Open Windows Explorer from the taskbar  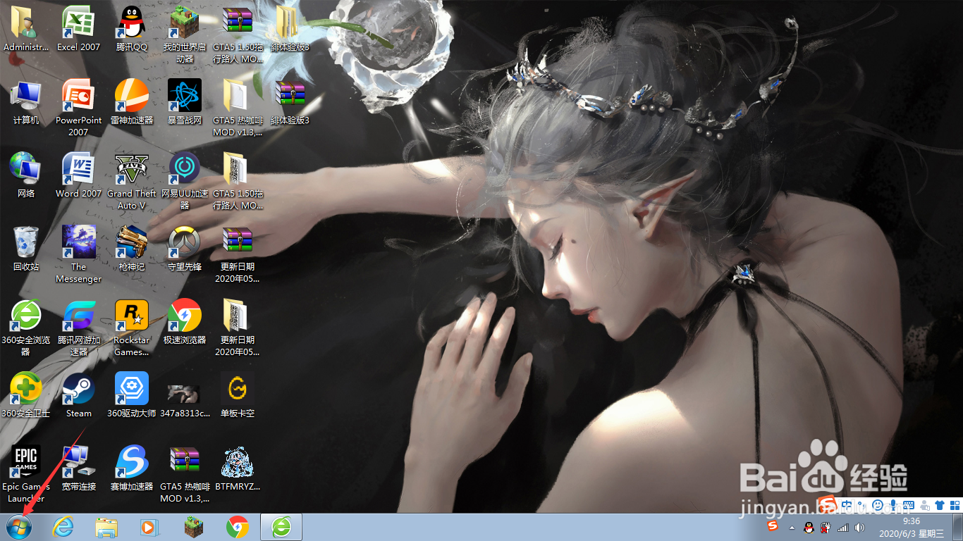(x=106, y=527)
